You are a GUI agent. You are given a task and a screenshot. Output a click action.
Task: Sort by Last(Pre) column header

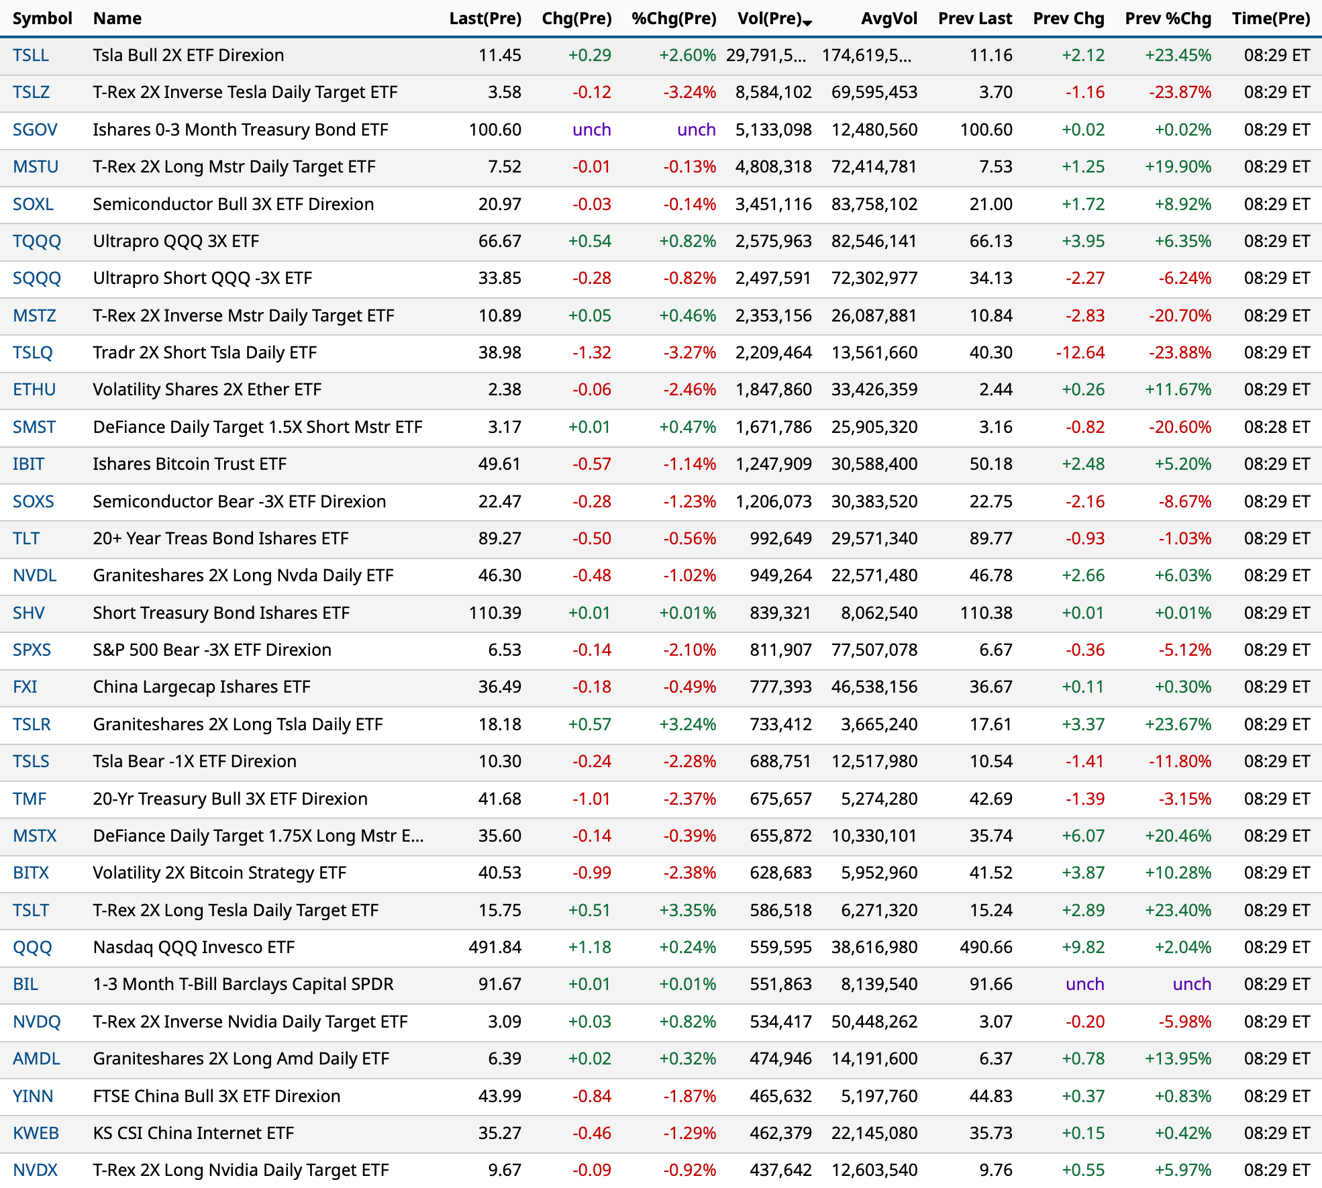485,19
